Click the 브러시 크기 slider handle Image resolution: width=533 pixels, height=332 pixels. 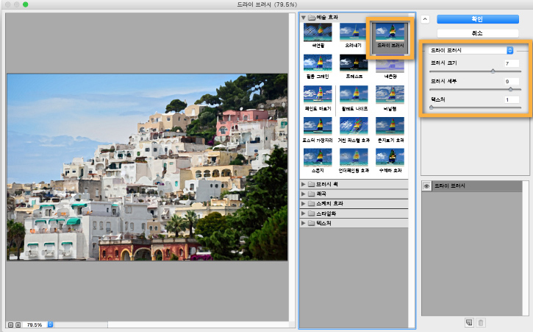tap(493, 71)
